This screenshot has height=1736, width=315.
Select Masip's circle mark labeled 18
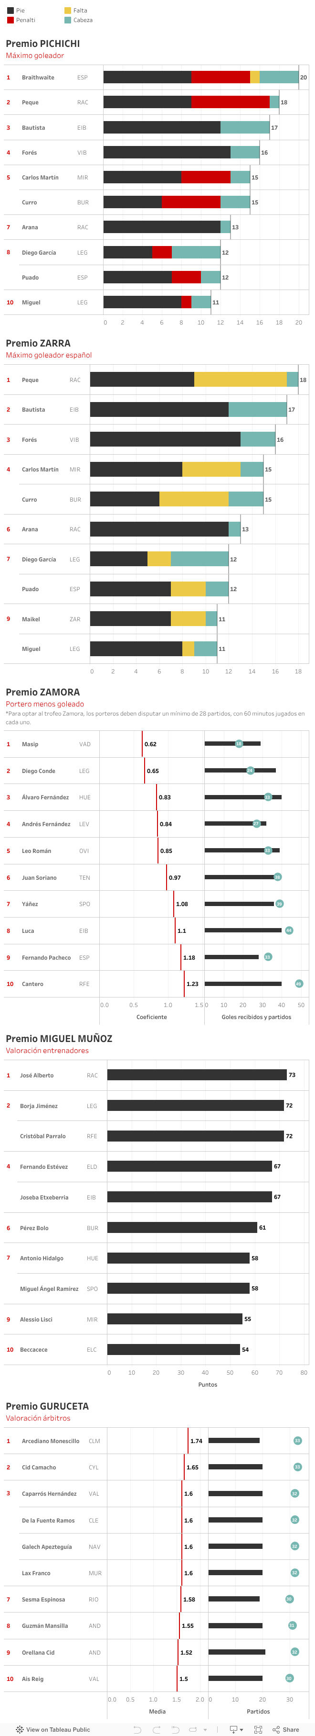point(239,743)
